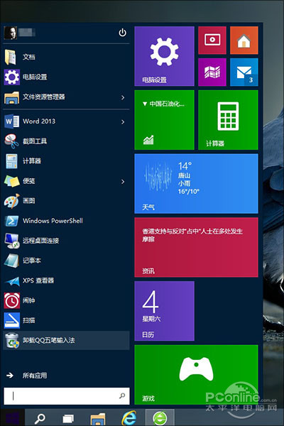Open the large 电脑设置 tile
This screenshot has height=426, width=284.
(x=164, y=56)
